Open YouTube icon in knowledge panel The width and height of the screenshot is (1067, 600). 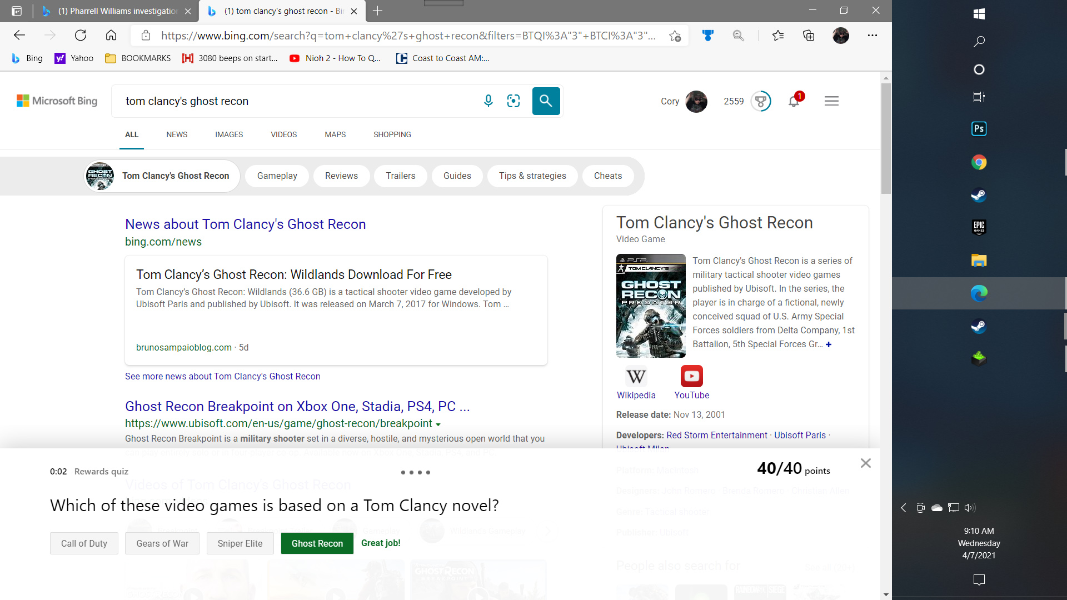tap(691, 377)
